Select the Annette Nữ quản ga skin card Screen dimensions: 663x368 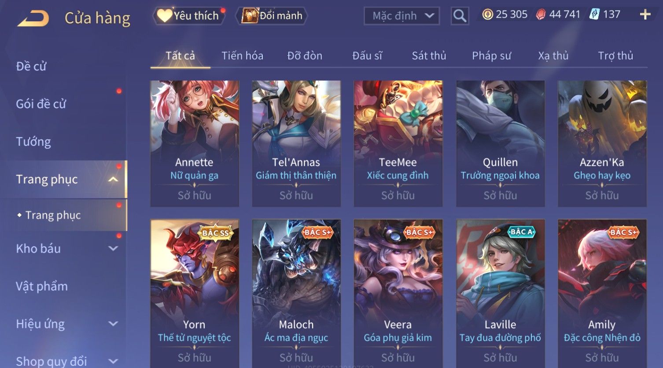(x=195, y=144)
